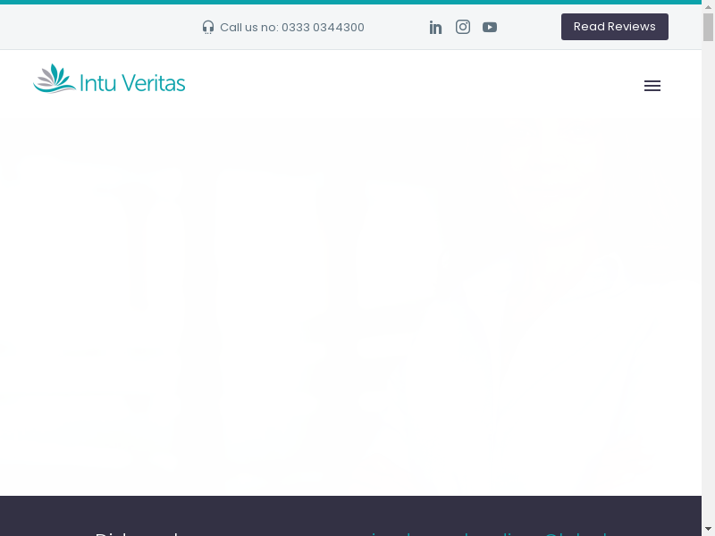Viewport: 715px width, 536px height.
Task: Click empty white header space beside logo
Action: 402,85
